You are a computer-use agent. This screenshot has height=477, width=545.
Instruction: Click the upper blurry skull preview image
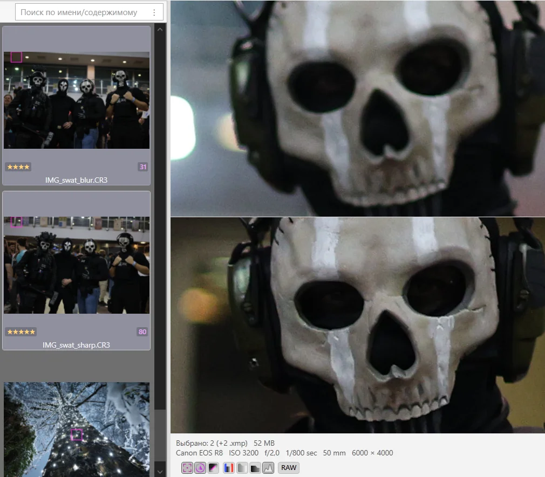pyautogui.click(x=358, y=108)
